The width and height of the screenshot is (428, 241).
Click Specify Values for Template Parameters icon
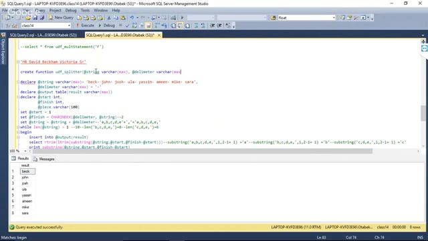[x=228, y=25]
